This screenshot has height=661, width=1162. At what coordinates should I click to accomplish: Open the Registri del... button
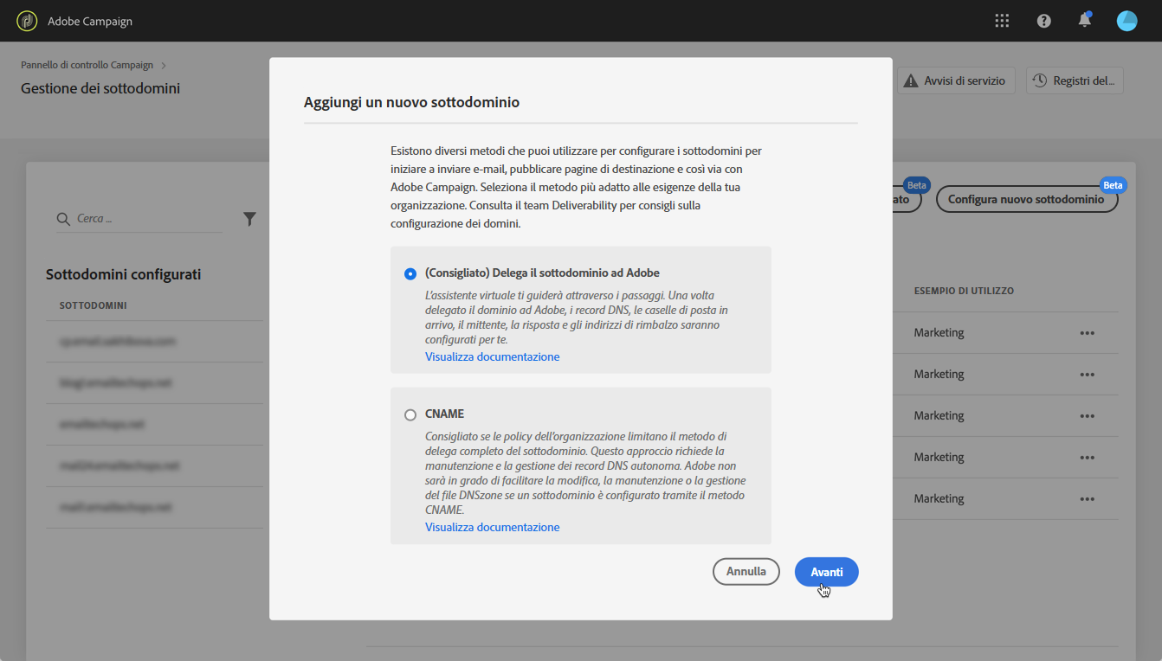coord(1075,80)
